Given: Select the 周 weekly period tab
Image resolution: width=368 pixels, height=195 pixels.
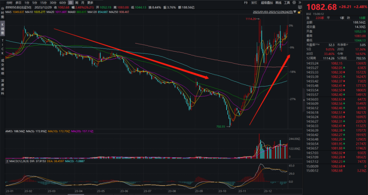Looking at the screenshot, I should [77, 3].
